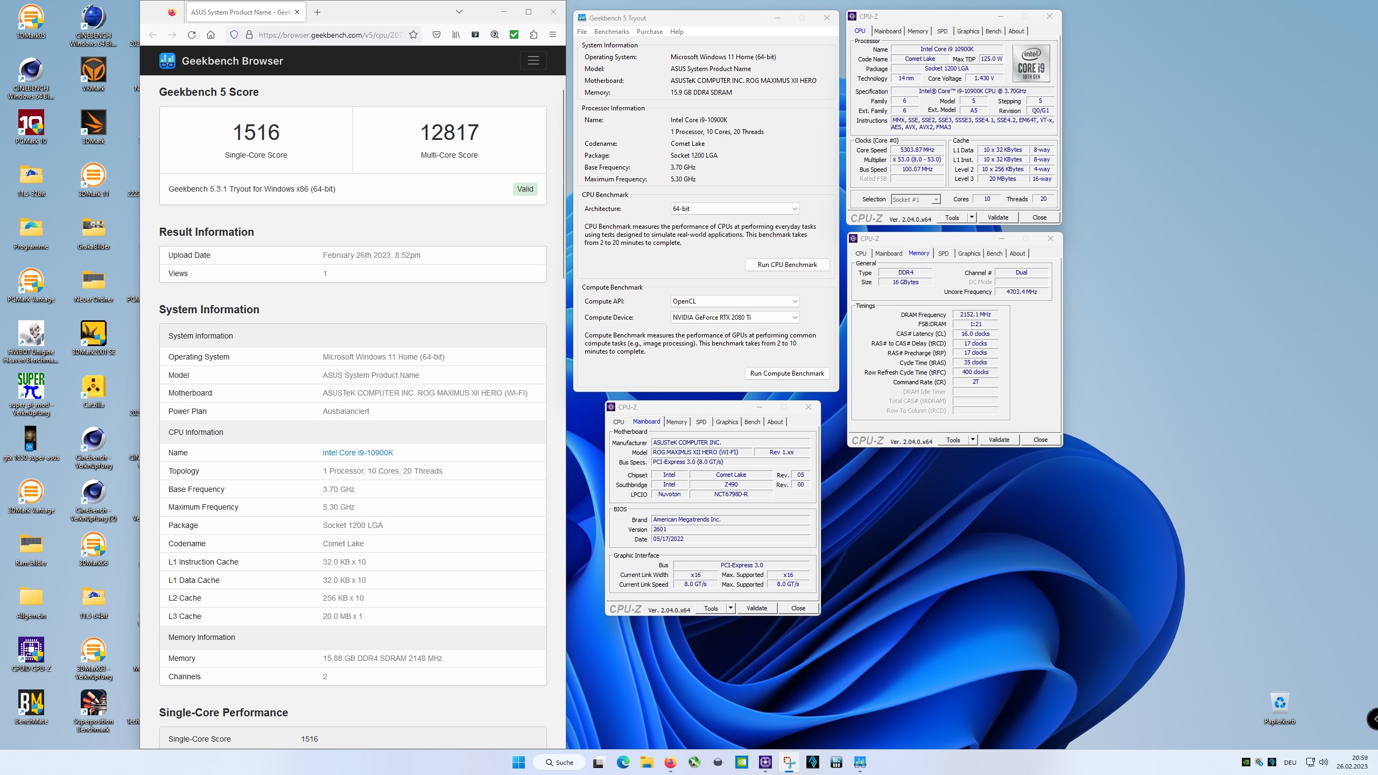Open Microsoft Edge from the taskbar
Image resolution: width=1378 pixels, height=775 pixels.
623,762
